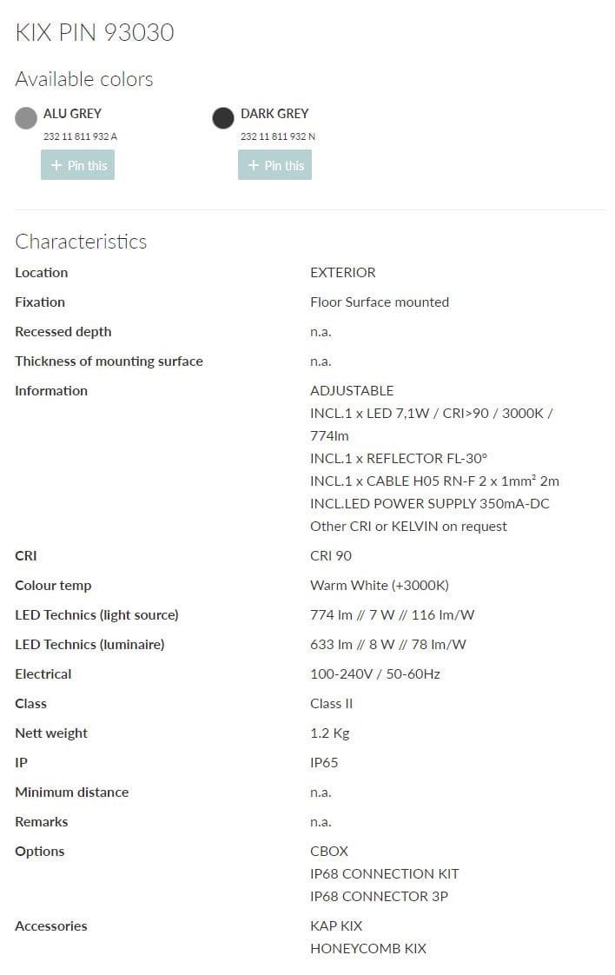Click the DARK GREY color name
615x975 pixels.
coord(274,113)
